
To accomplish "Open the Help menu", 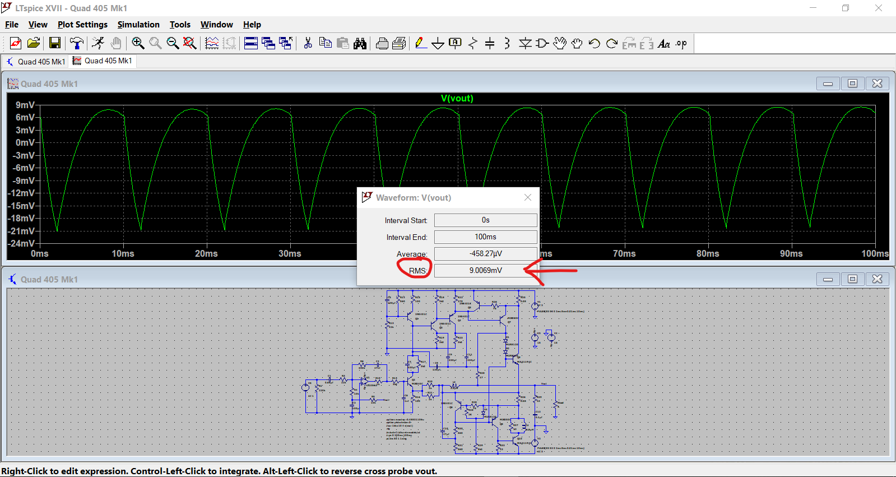I will (252, 25).
